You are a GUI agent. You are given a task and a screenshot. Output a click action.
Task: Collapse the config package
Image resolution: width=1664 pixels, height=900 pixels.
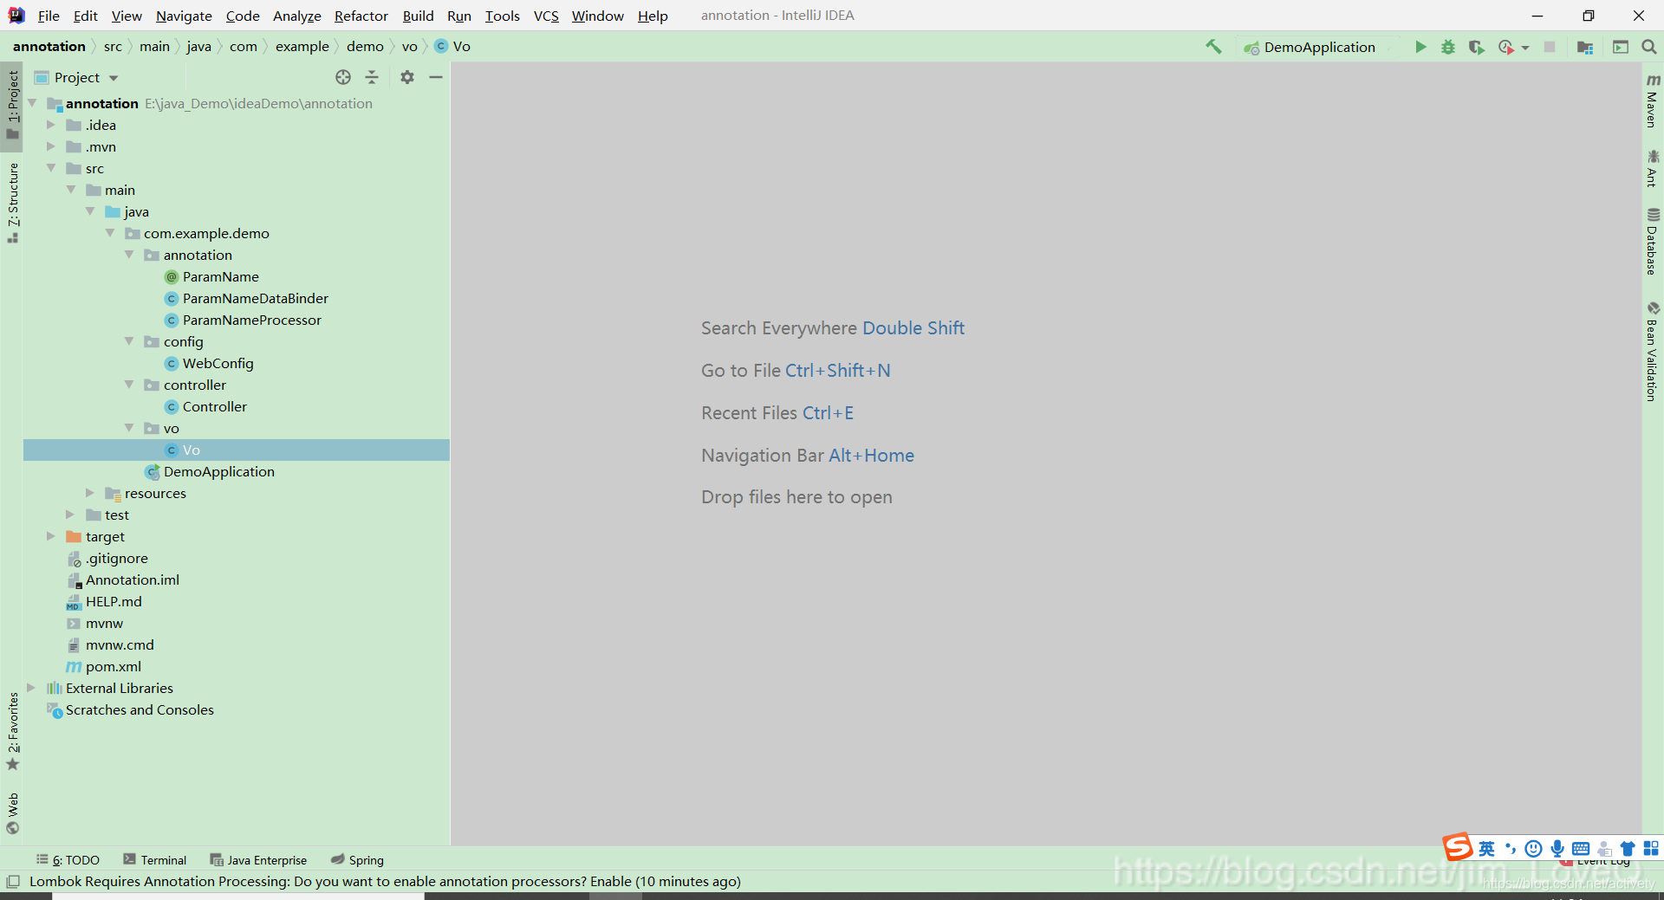(129, 341)
